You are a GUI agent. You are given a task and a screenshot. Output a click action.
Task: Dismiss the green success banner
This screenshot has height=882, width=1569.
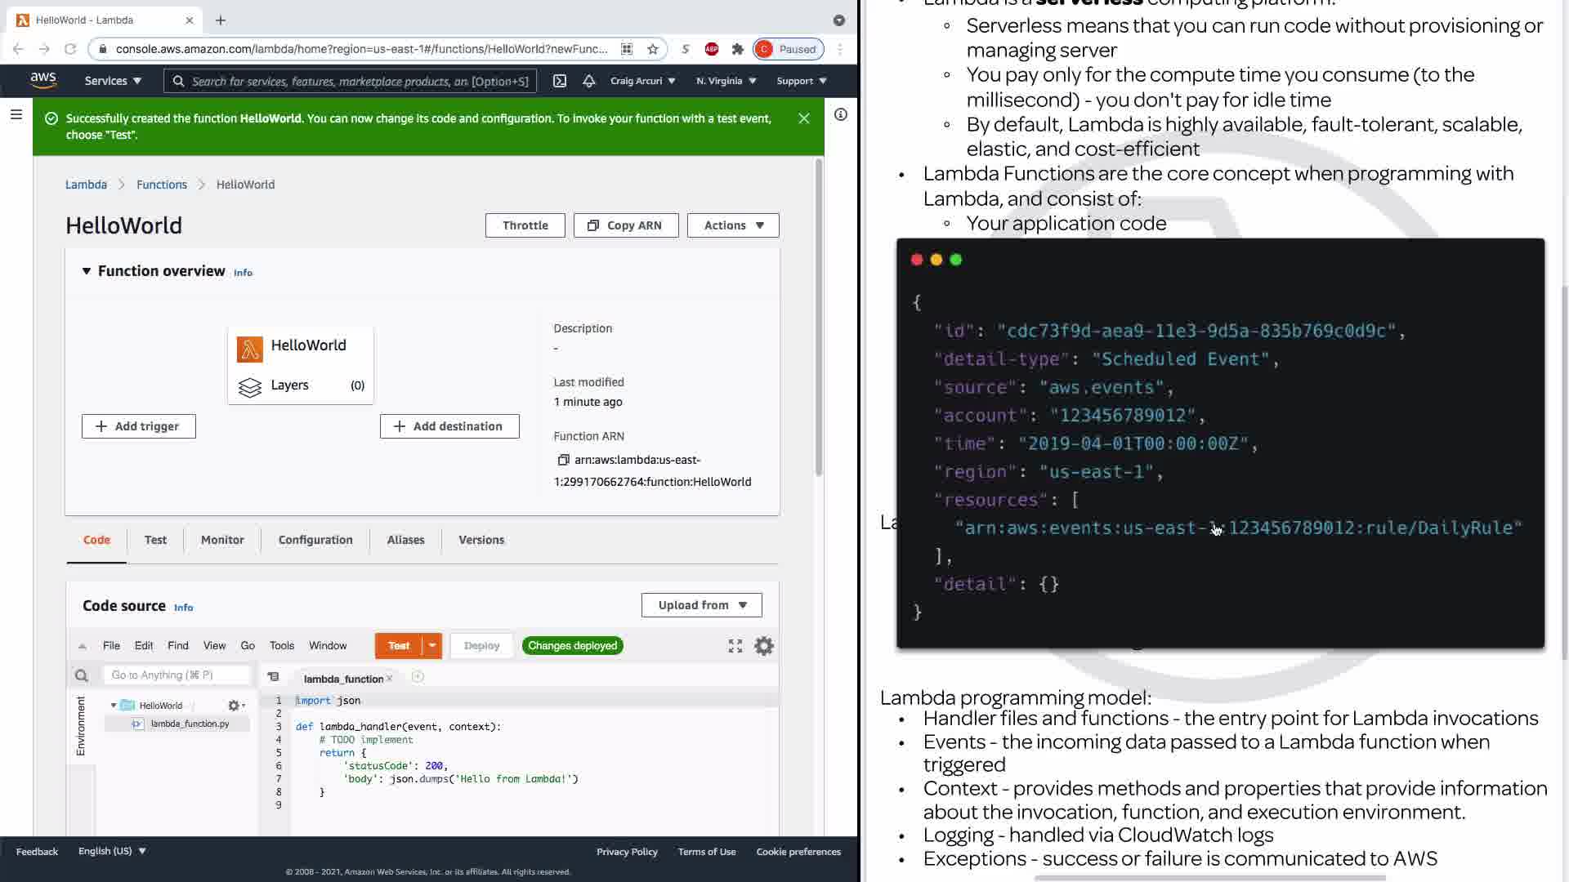click(x=804, y=118)
